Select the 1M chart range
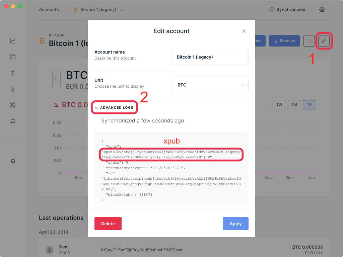The image size is (343, 257). pos(294,105)
